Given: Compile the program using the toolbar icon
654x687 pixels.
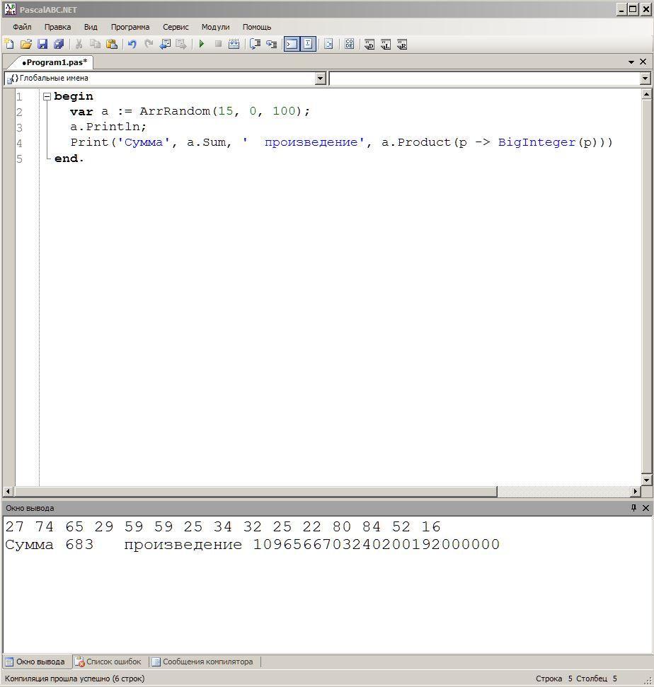Looking at the screenshot, I should point(234,44).
